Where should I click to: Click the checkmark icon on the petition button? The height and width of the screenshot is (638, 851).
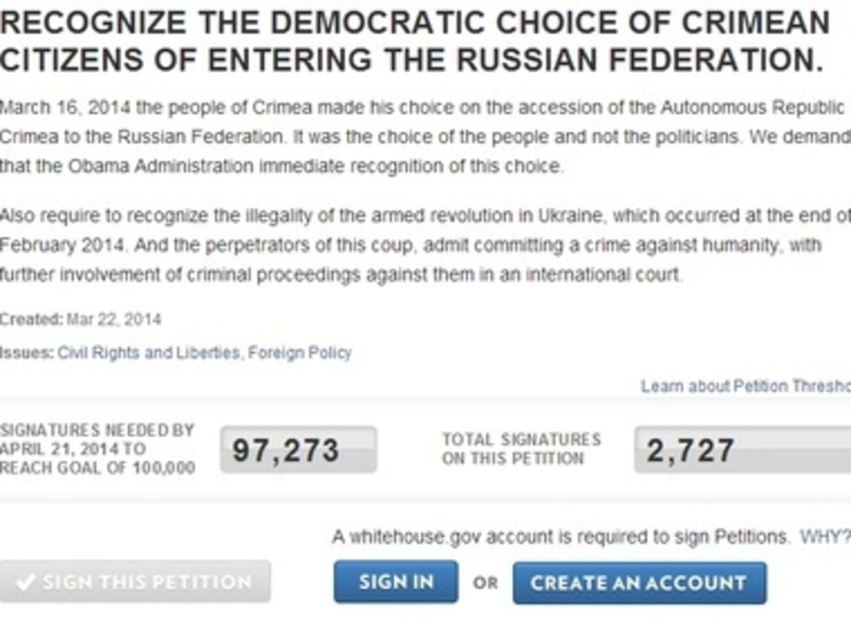[26, 582]
